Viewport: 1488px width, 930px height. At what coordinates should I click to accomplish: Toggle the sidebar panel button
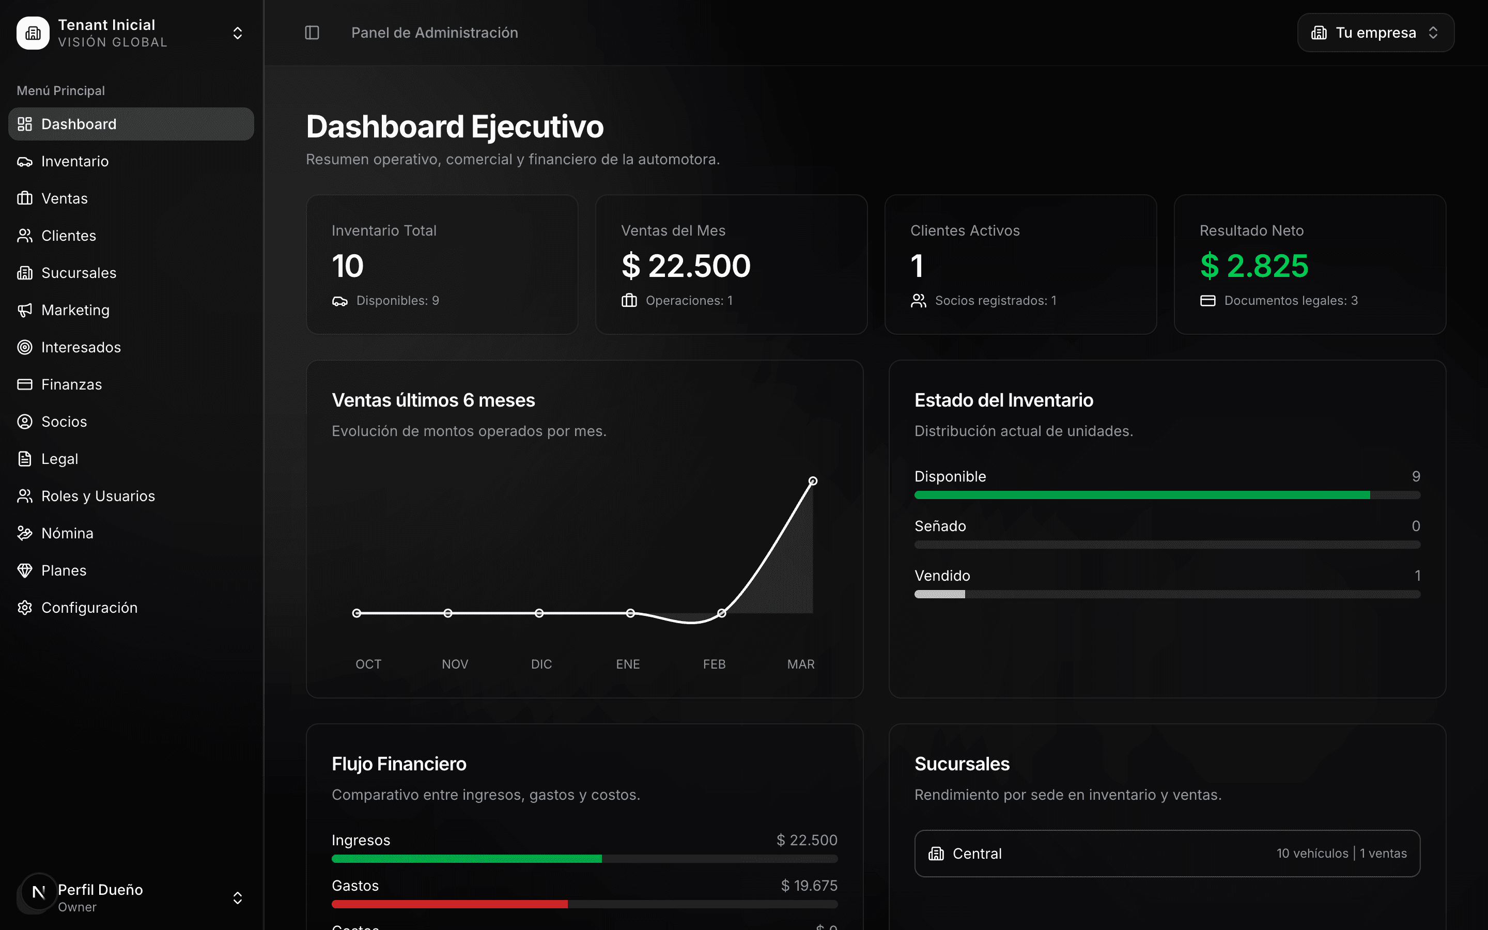point(312,33)
